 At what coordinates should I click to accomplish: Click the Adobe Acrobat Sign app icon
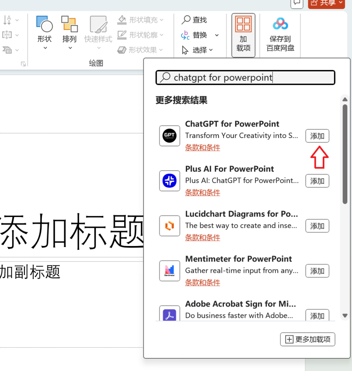click(169, 313)
